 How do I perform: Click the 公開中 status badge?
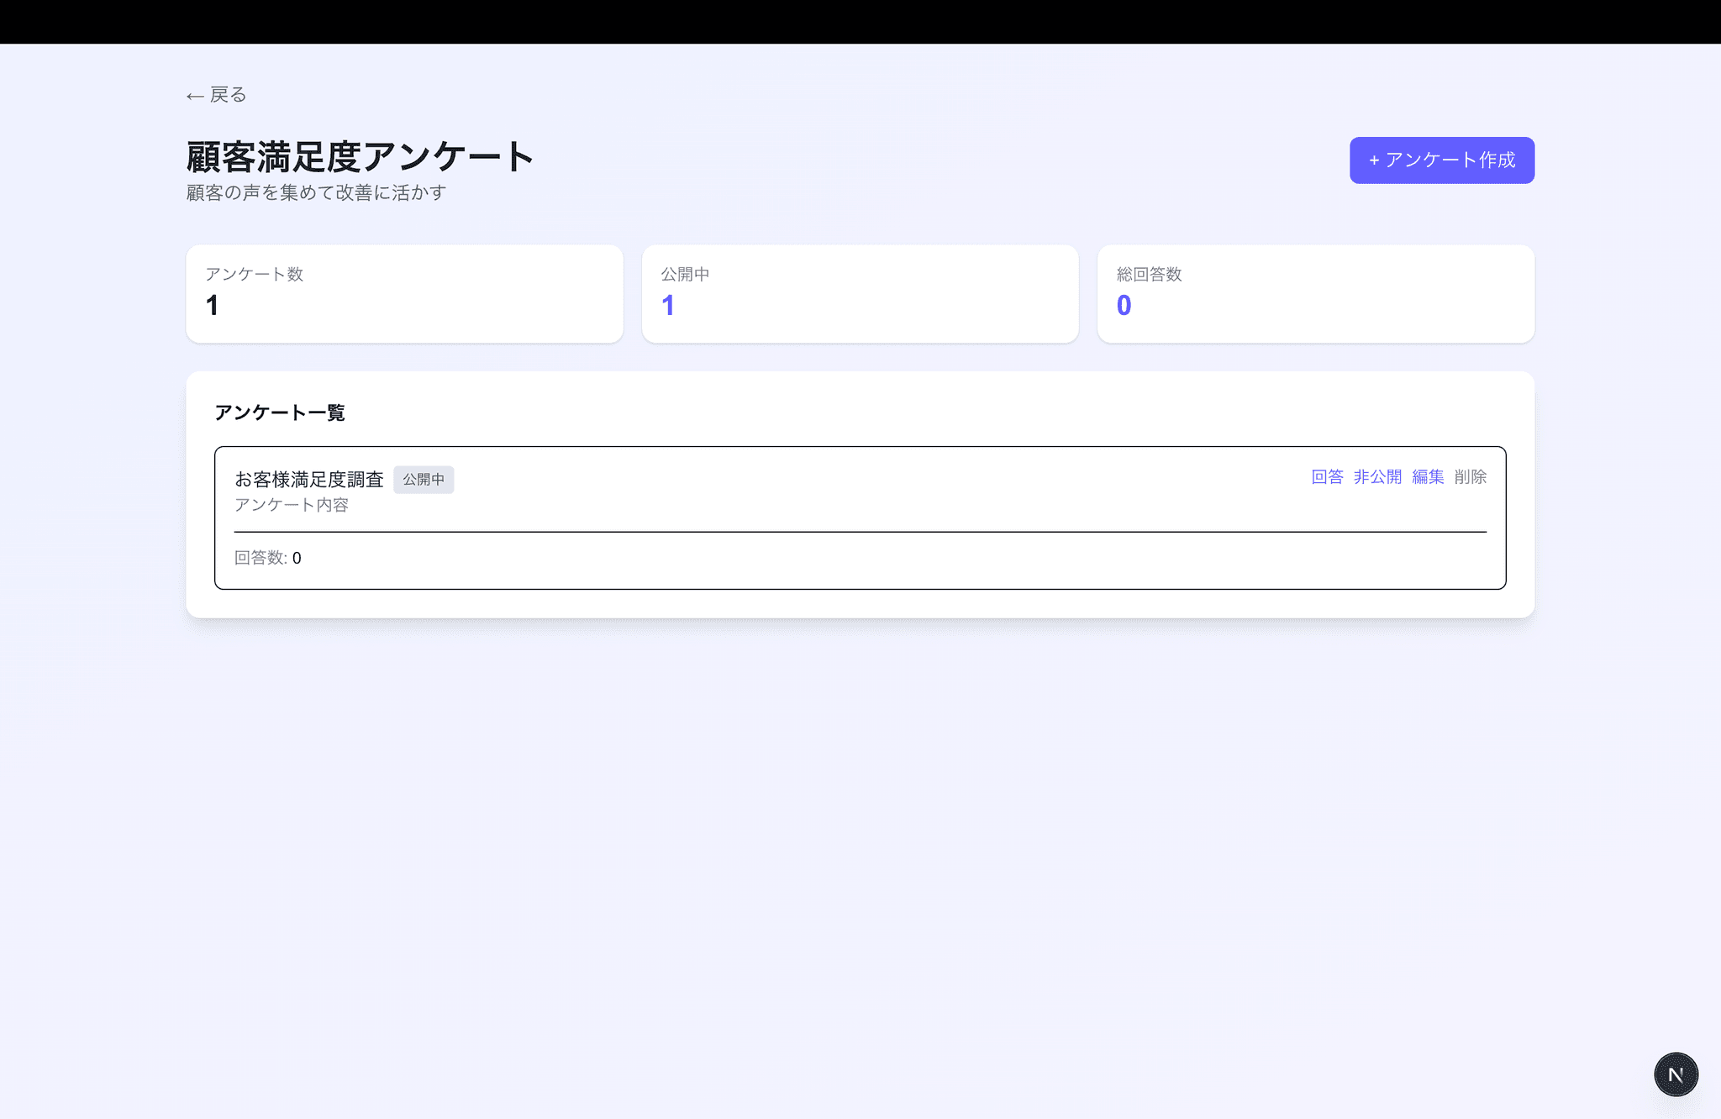(x=424, y=479)
